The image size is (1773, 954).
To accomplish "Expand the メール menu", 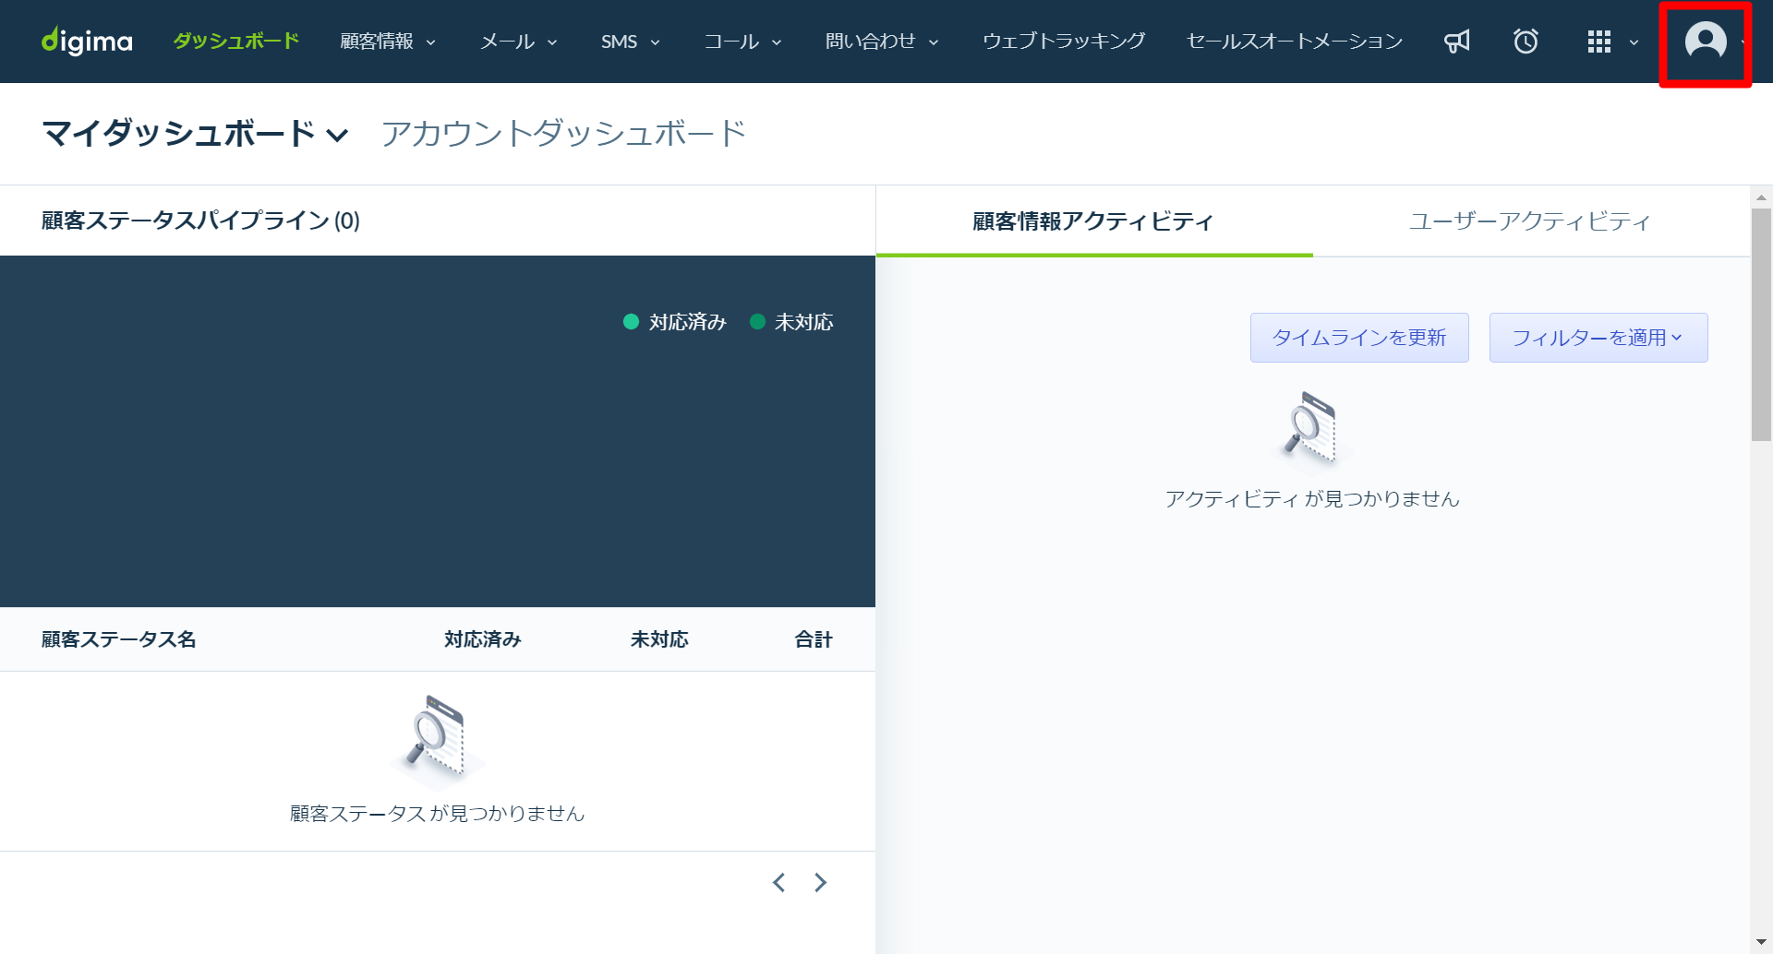I will [519, 42].
